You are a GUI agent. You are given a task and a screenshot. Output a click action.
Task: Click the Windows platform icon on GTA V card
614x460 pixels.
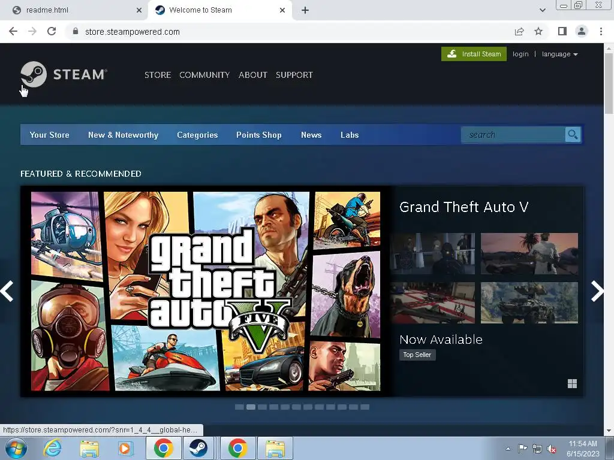coord(572,384)
